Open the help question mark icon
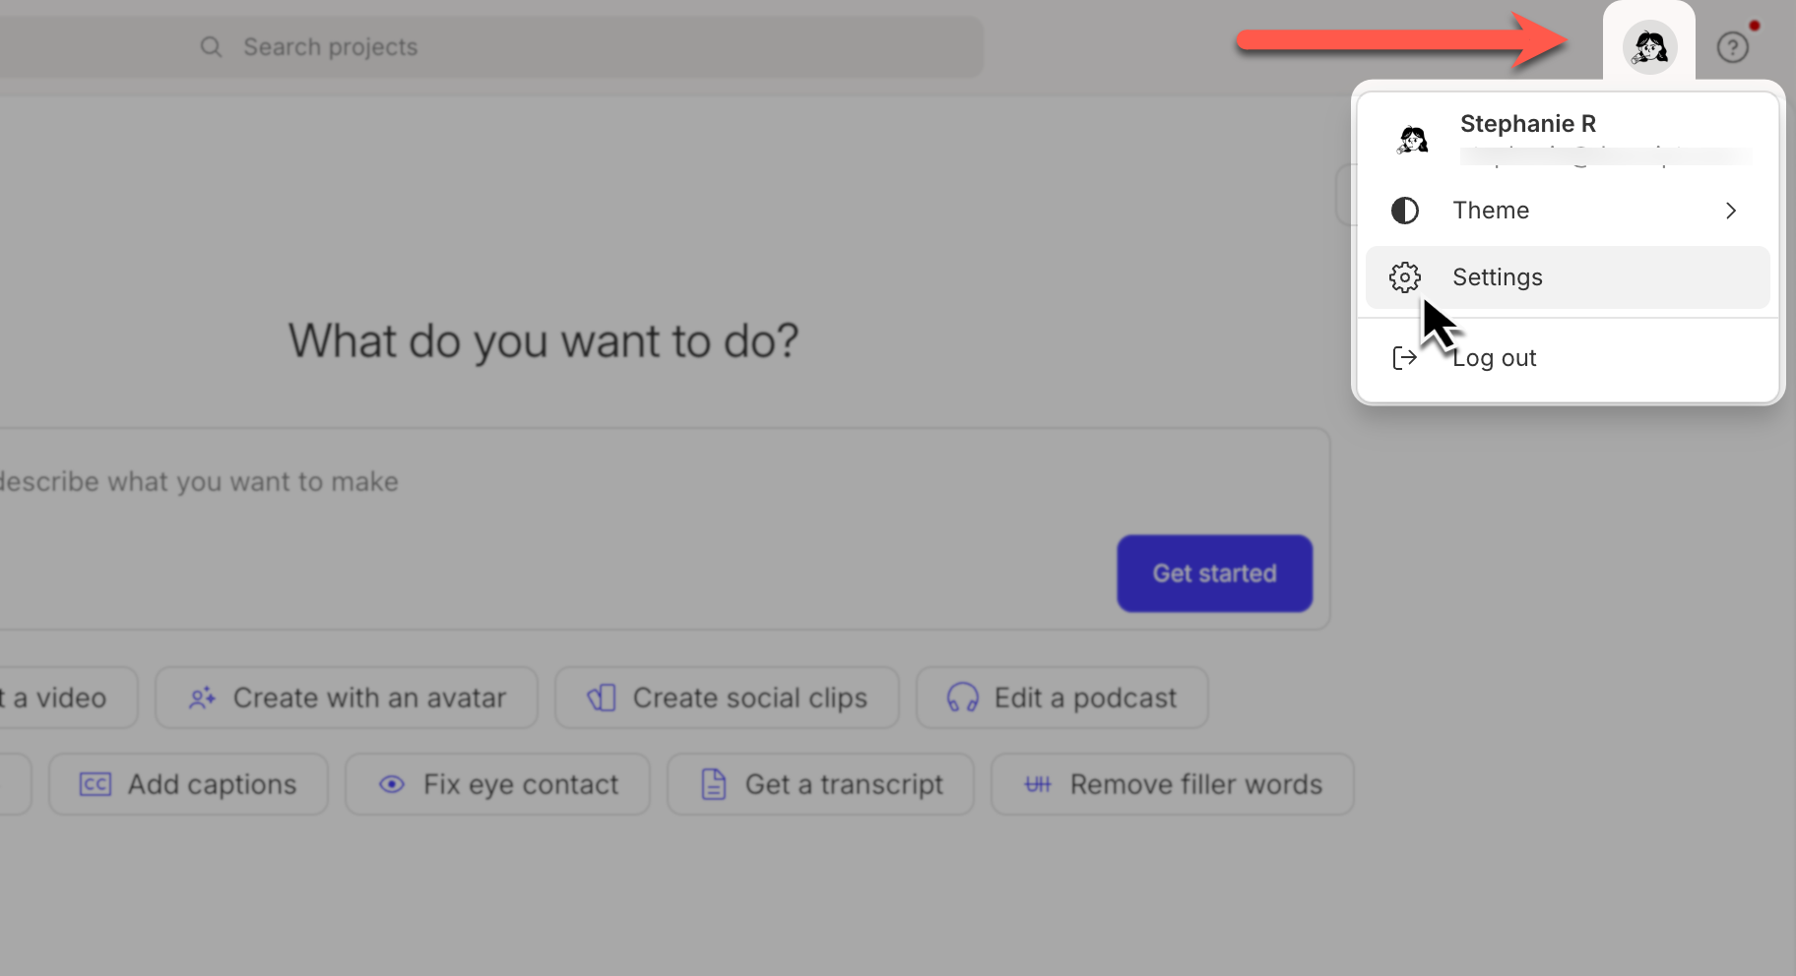Screen dimensions: 1796x976 [x=1732, y=47]
